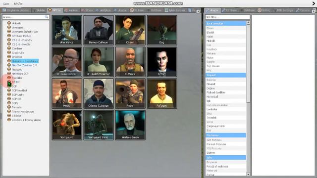Select CS 1.6 - Friendly category
Viewport: 317px width, 178px height.
point(22,40)
